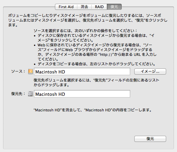Screen dimensions: 177x152
Task: Open the 消去 tab
Action: click(84, 7)
